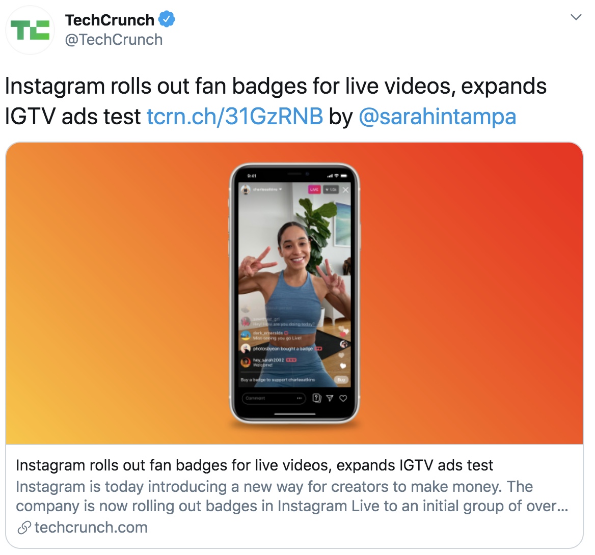Screen dimensions: 595x555
Task: Open the techcrunch.com domain link
Action: coord(91,528)
